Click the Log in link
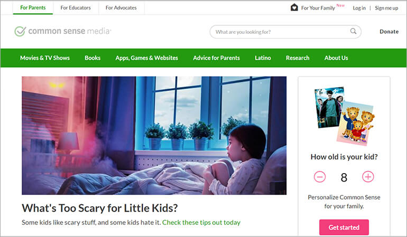This screenshot has width=407, height=237. pos(359,8)
